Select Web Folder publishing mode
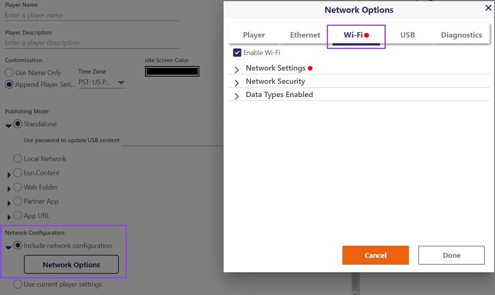495x295 pixels. pos(17,187)
